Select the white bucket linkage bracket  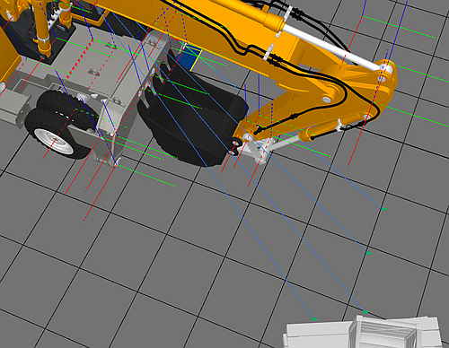coord(258,151)
